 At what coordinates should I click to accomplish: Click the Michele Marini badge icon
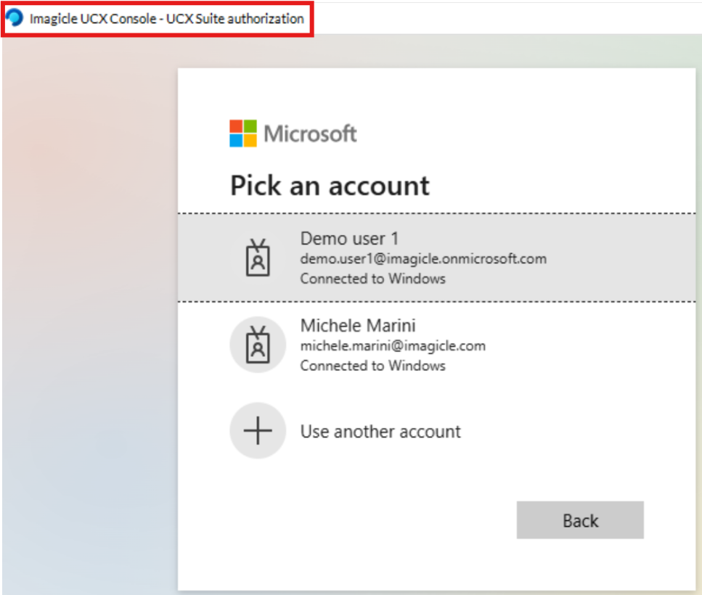(257, 344)
